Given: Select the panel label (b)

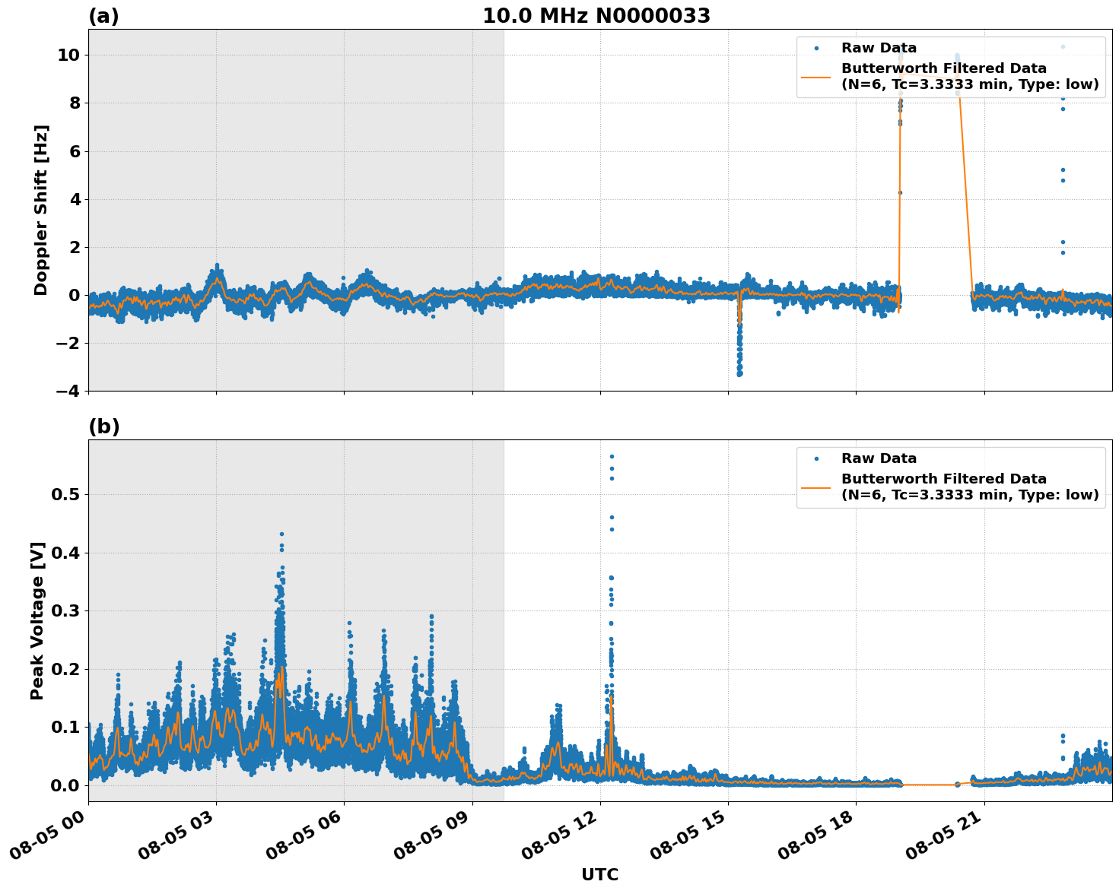Looking at the screenshot, I should 103,425.
